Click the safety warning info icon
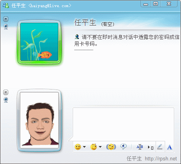Viewport: 181px width, 164px height. (77, 37)
